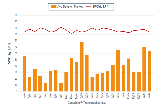Click the tallest bar for 1/25
The image size is (162, 109).
tap(82, 67)
